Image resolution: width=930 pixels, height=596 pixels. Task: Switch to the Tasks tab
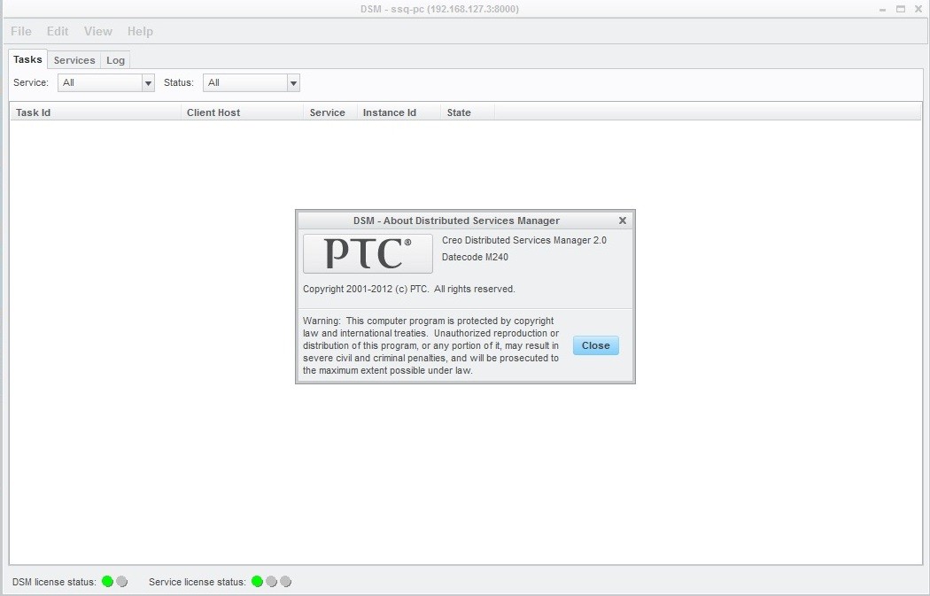tap(27, 59)
